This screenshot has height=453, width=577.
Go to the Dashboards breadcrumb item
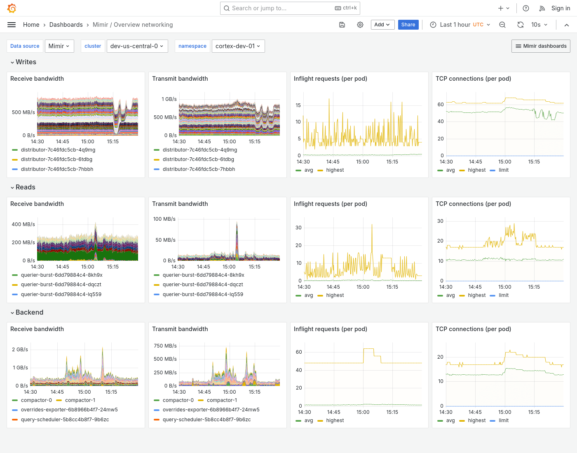click(66, 25)
